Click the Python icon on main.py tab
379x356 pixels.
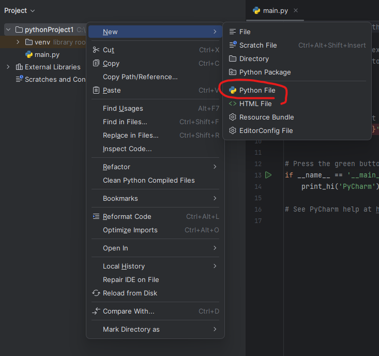point(256,11)
